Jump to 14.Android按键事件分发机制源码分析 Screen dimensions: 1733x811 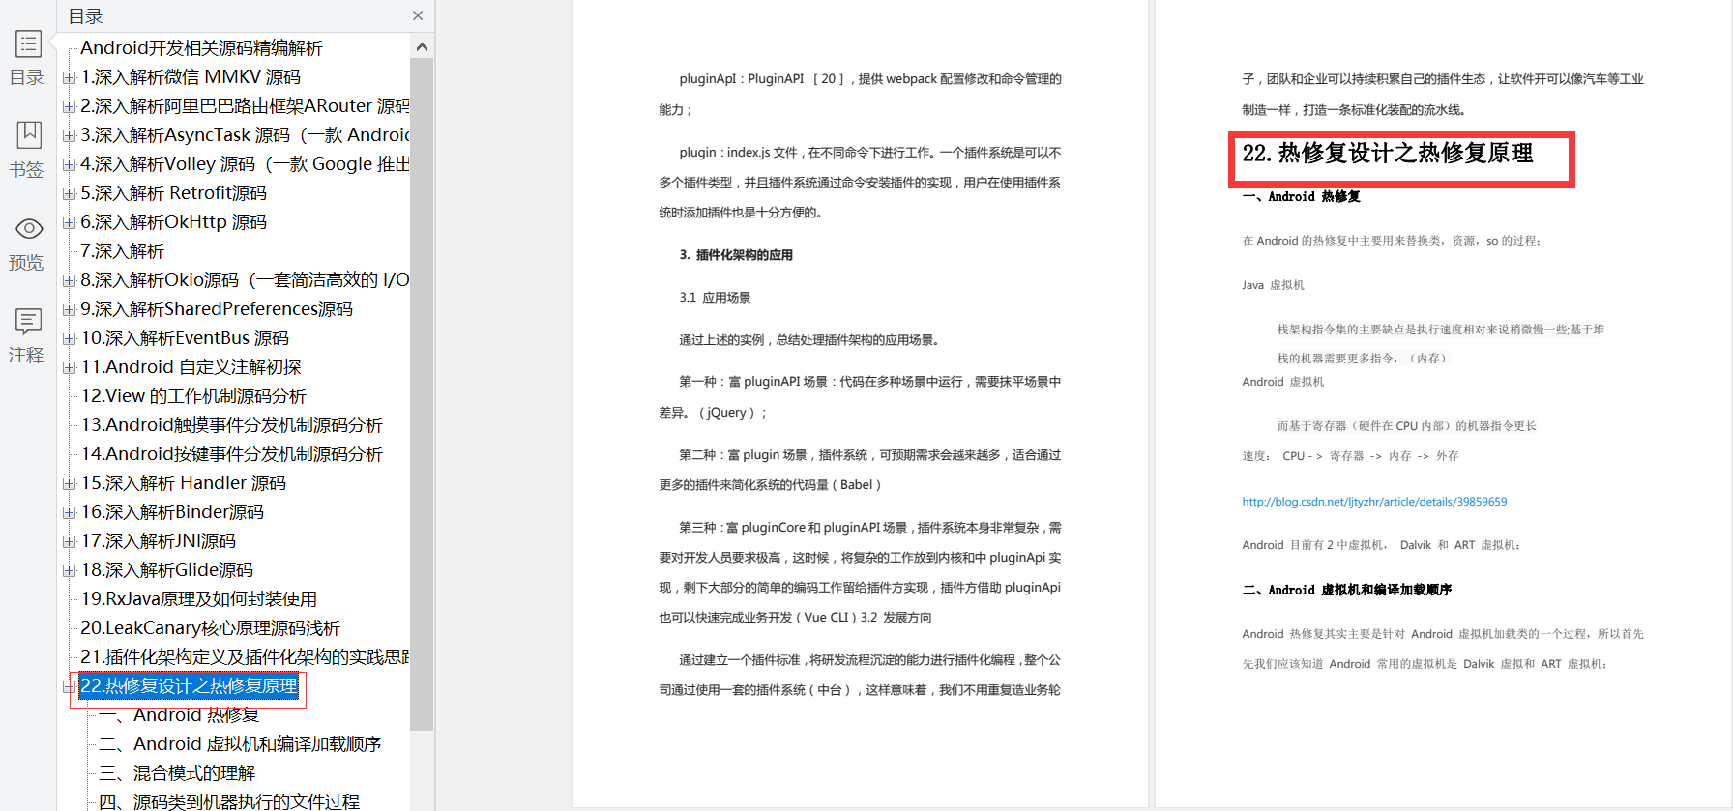(x=232, y=453)
